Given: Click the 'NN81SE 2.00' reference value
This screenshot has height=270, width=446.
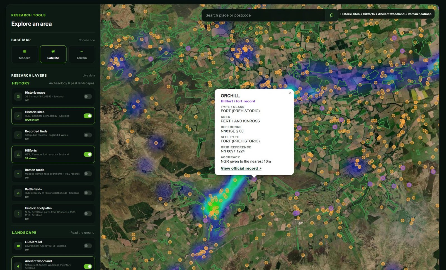Looking at the screenshot, I should point(232,131).
